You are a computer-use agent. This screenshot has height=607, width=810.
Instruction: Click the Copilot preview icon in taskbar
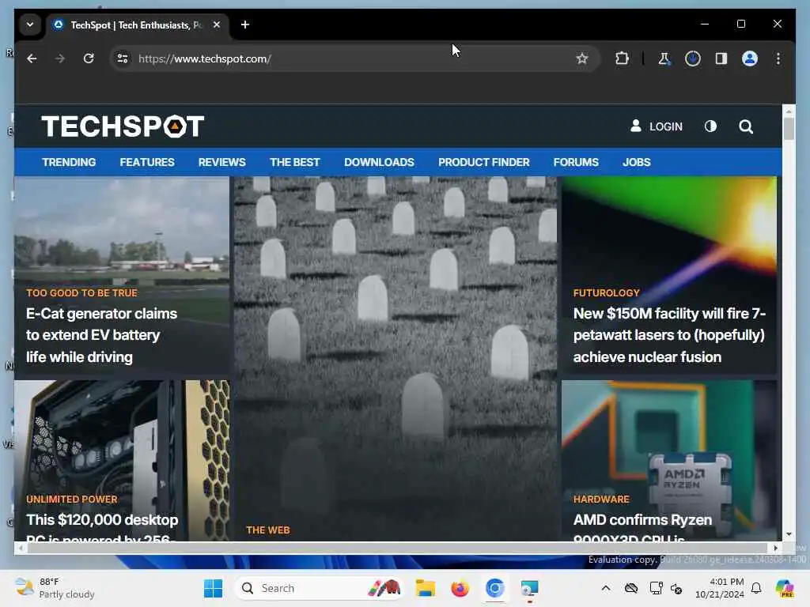tap(785, 588)
